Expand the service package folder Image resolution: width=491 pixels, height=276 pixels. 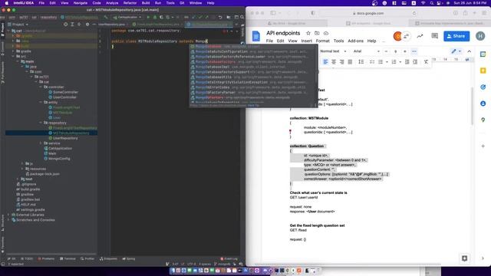pyautogui.click(x=41, y=143)
